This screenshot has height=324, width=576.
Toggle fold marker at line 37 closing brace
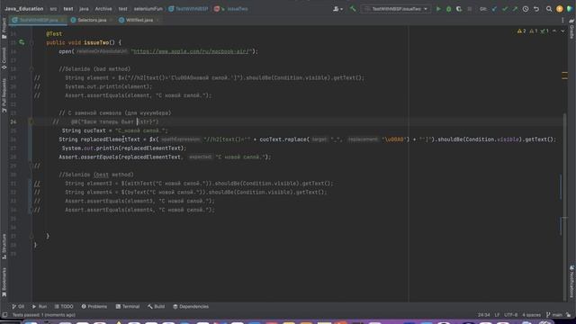point(31,236)
